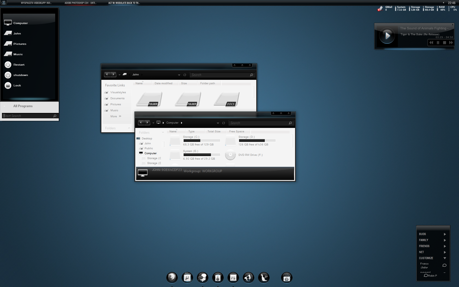Viewport: 459px width, 287px height.
Task: Select Restart from the start menu
Action: (19, 65)
